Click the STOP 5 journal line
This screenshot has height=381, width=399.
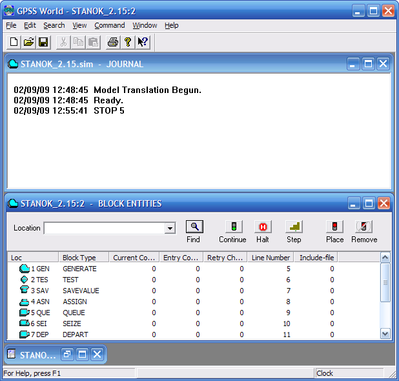point(69,110)
